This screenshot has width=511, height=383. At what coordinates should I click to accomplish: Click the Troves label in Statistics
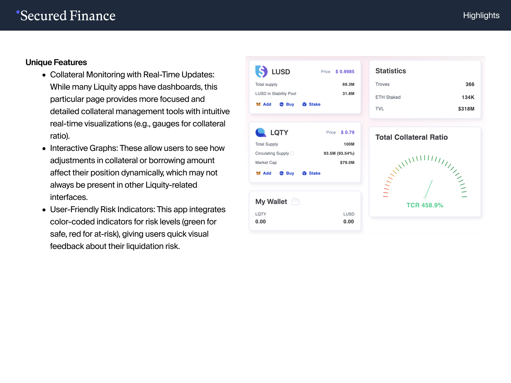[x=382, y=84]
